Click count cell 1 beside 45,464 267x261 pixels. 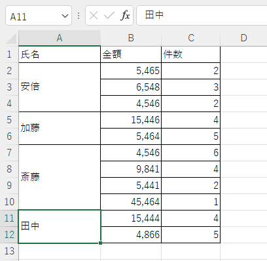191,202
